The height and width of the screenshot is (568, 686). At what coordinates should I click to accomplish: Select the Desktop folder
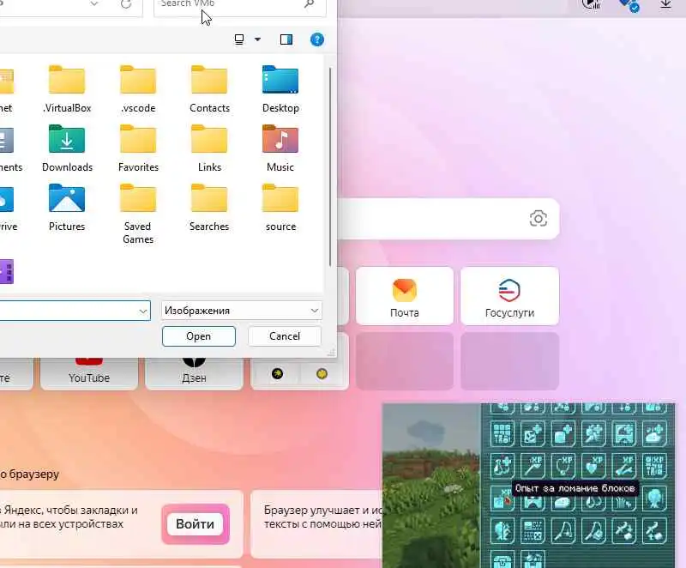pos(280,89)
